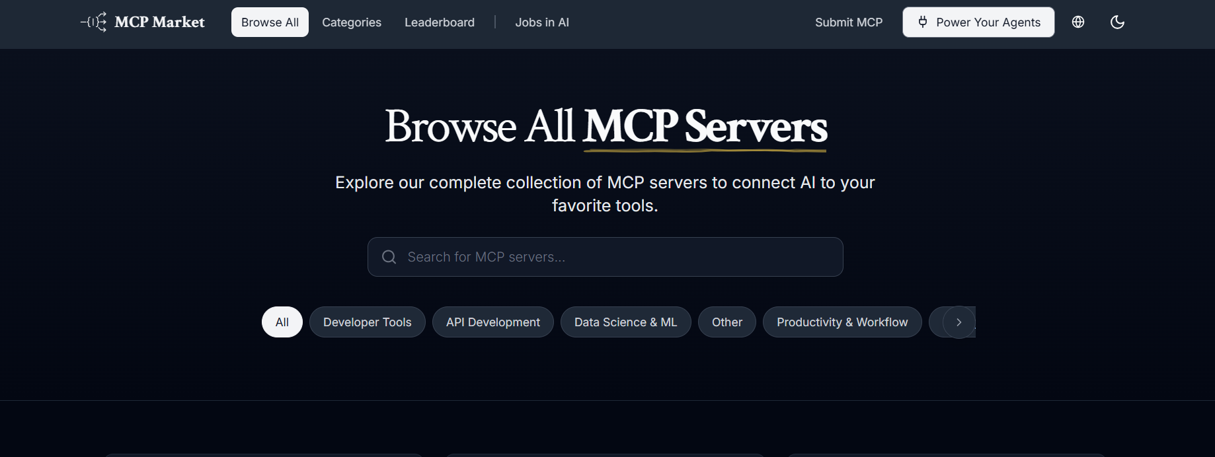Filter by Productivity & Workflow
1215x457 pixels.
click(842, 322)
